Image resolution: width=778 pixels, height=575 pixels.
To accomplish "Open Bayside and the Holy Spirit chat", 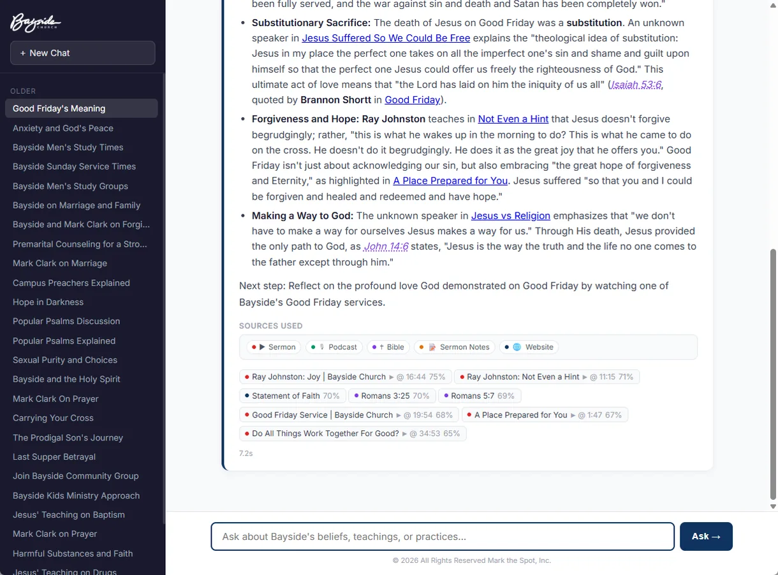I will coord(82,379).
